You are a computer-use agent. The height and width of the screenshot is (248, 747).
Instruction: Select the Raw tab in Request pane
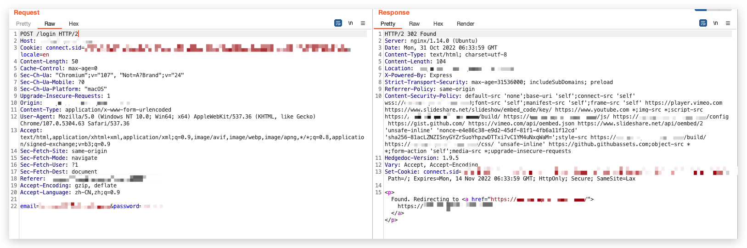pyautogui.click(x=50, y=24)
